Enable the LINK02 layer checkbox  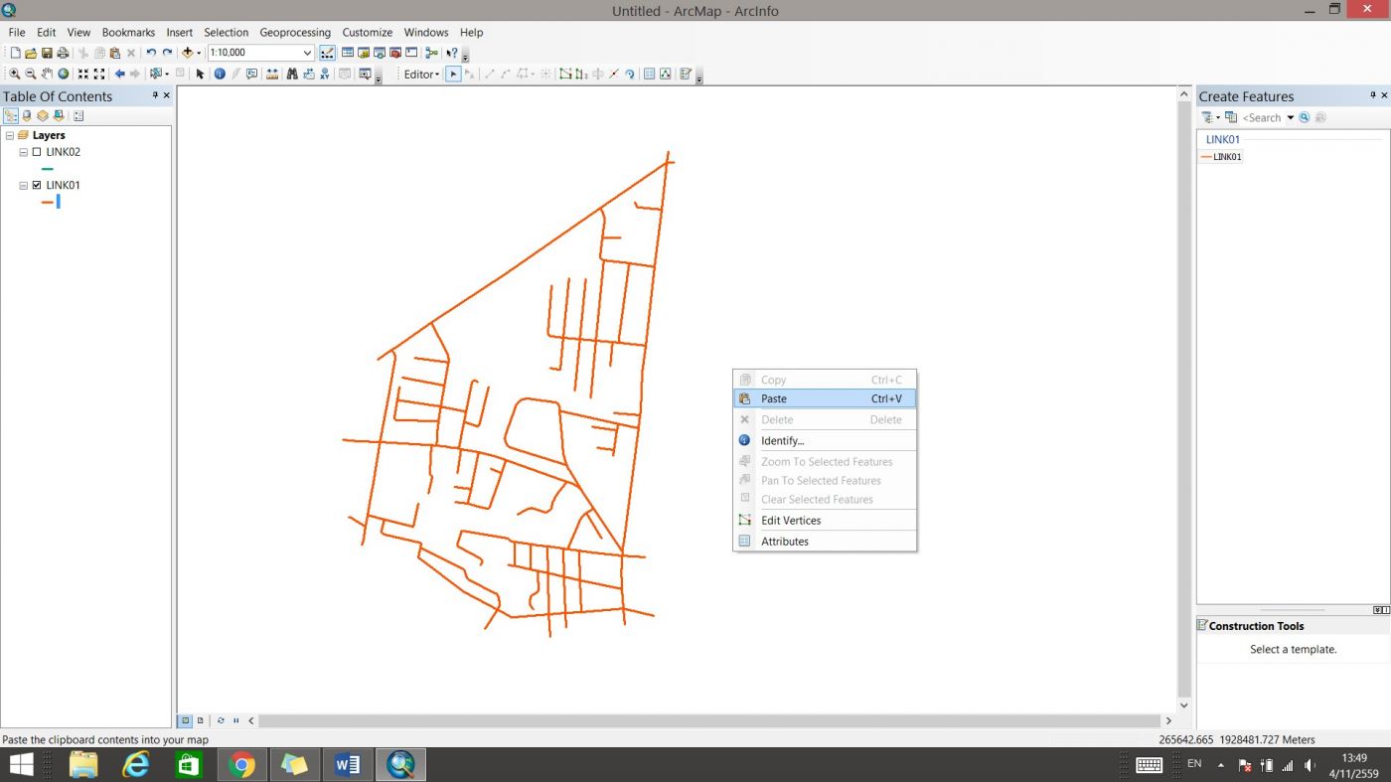point(37,153)
